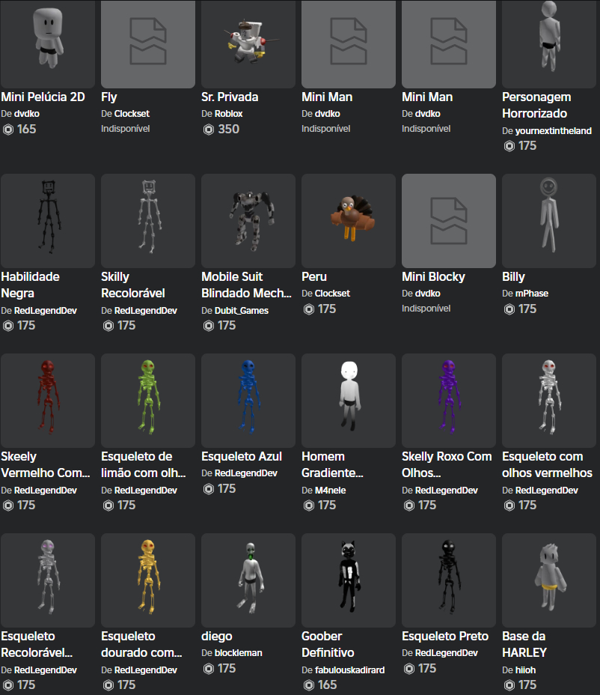This screenshot has height=695, width=600.
Task: Visit creator dvdko under Mini Blocky
Action: click(428, 294)
